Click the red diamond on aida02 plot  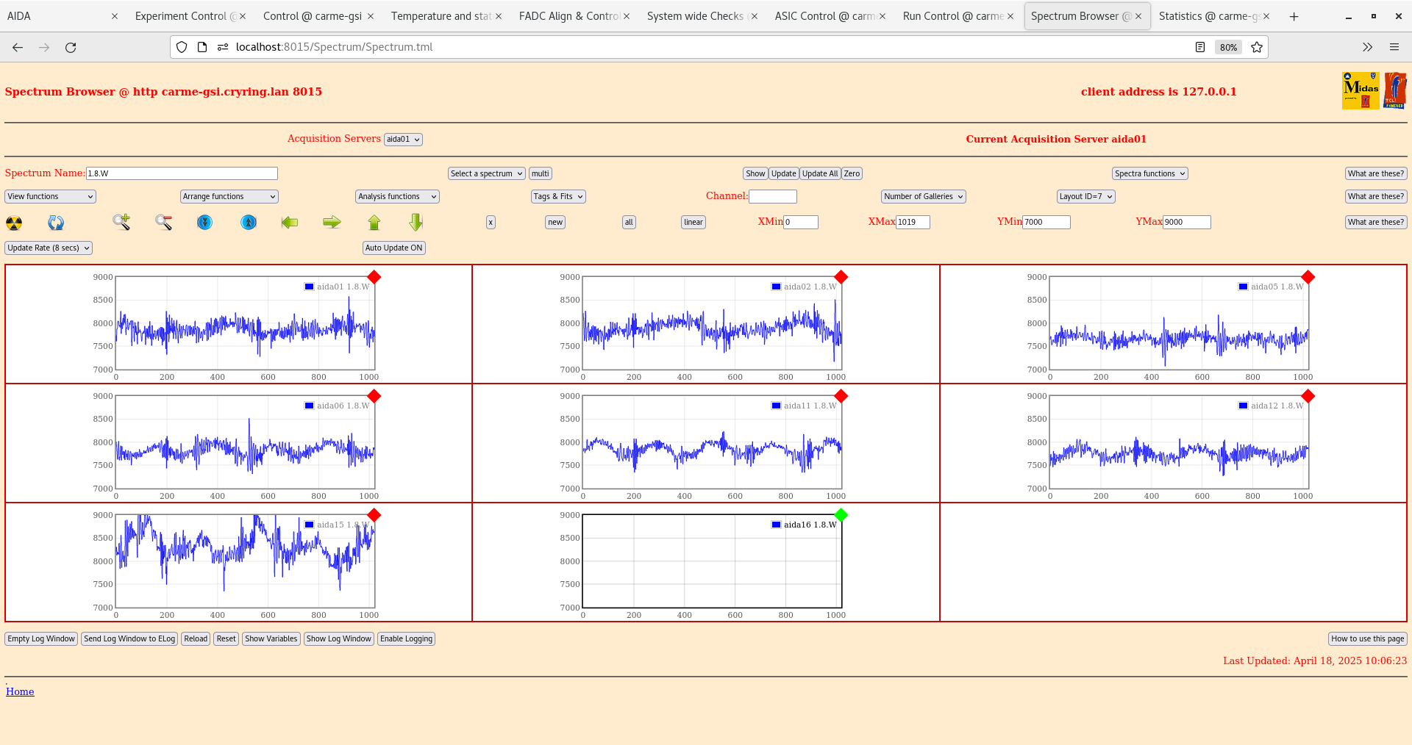point(841,277)
